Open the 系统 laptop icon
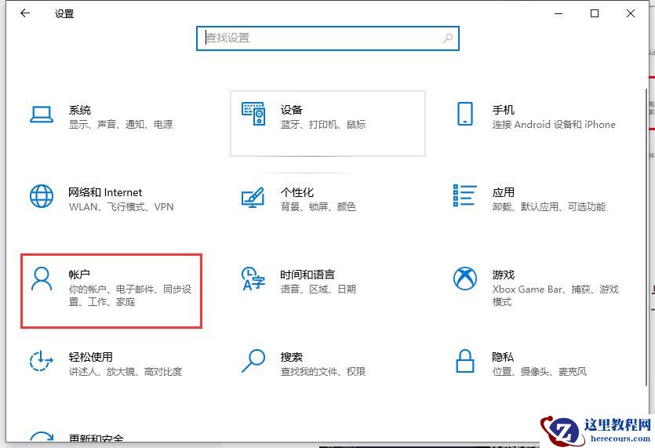The height and width of the screenshot is (448, 655). coord(42,114)
